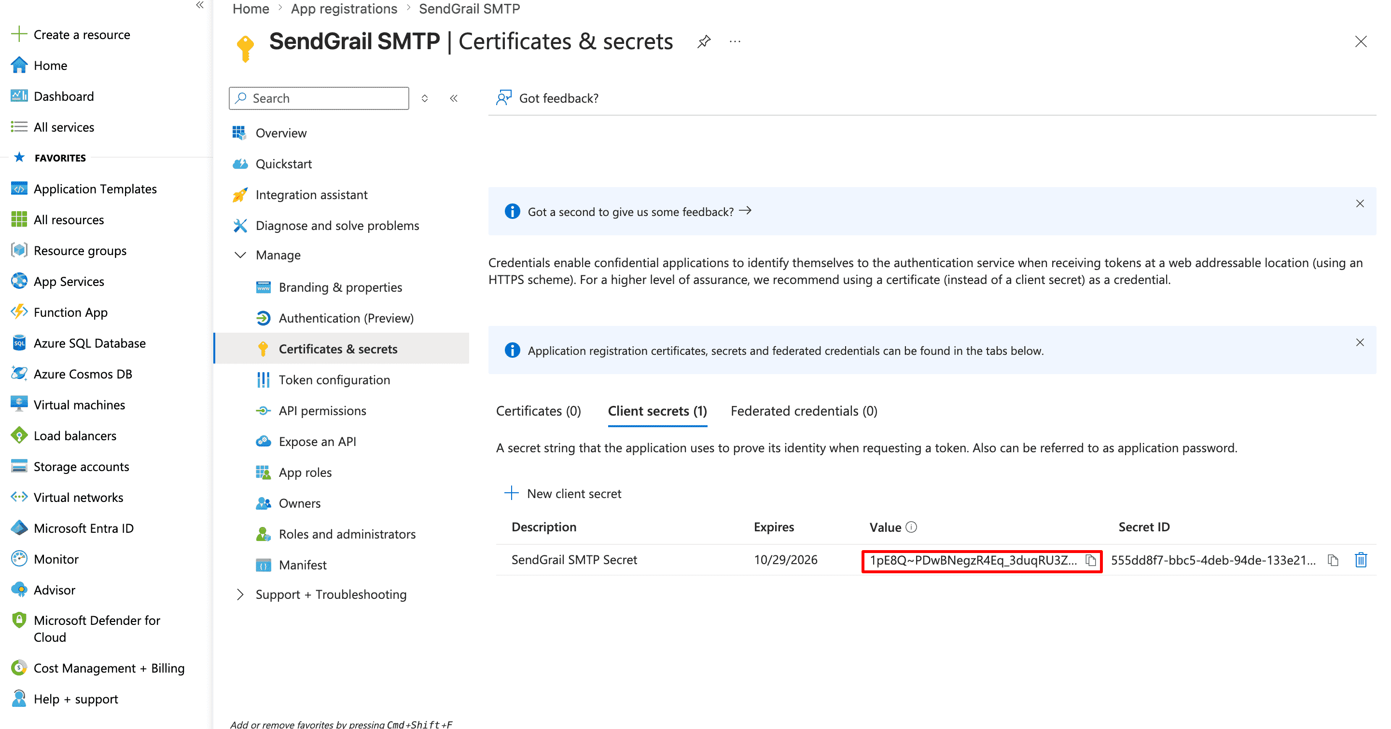Image resolution: width=1391 pixels, height=729 pixels.
Task: Select the Client secrets (1) tab
Action: coord(657,411)
